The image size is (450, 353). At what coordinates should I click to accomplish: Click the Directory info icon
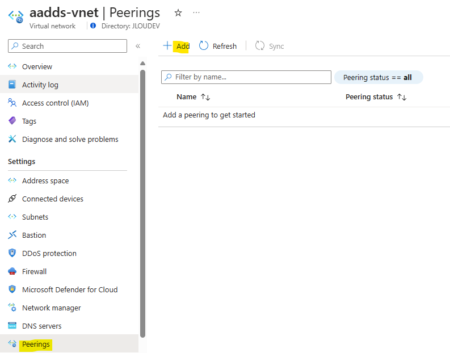93,26
